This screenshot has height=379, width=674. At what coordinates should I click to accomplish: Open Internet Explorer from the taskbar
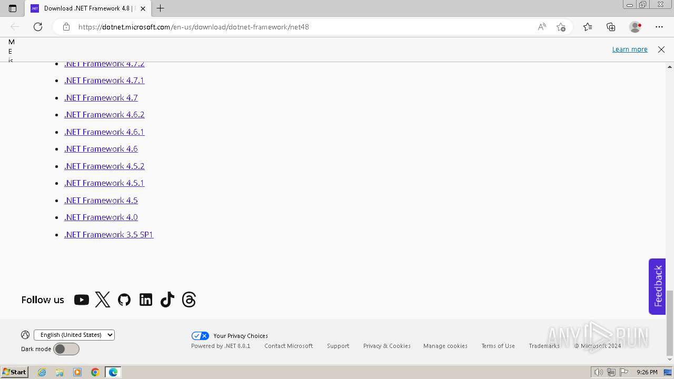(x=42, y=372)
